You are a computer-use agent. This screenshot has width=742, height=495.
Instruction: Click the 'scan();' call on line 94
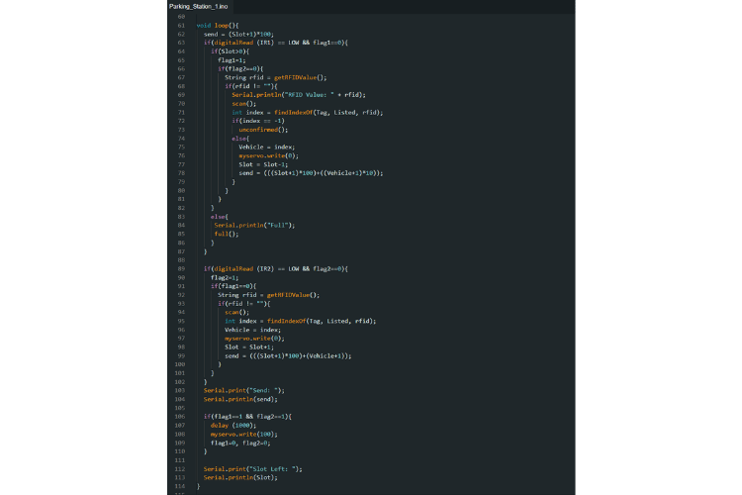(236, 312)
